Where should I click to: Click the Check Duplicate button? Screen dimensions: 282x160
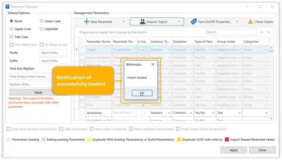coord(259,22)
